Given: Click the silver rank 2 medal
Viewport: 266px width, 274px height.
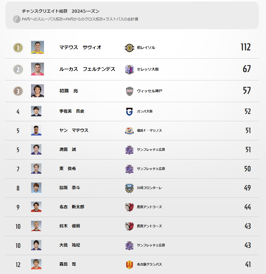Looking at the screenshot, I should [18, 69].
